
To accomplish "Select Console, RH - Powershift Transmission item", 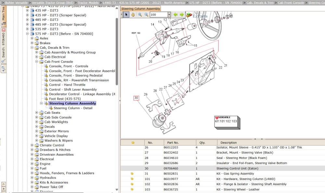I will (x=79, y=80).
